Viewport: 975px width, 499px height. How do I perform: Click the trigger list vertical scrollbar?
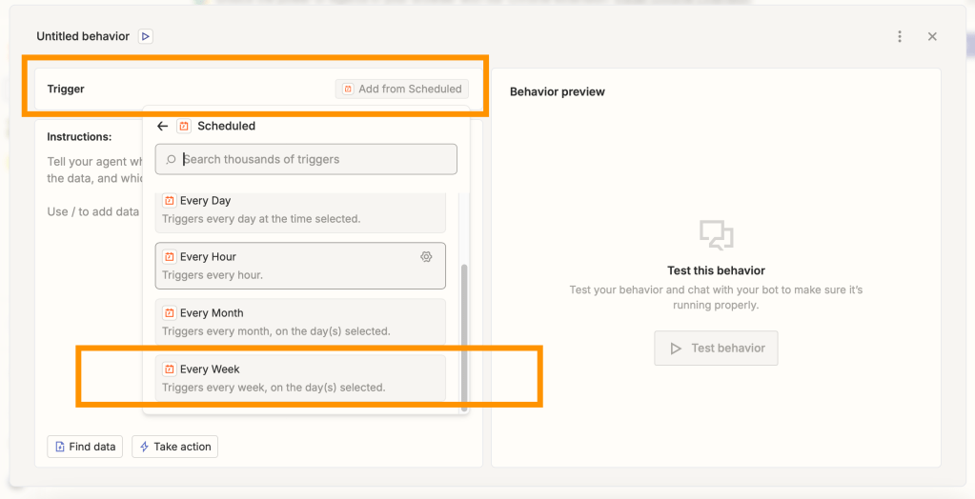coord(464,333)
